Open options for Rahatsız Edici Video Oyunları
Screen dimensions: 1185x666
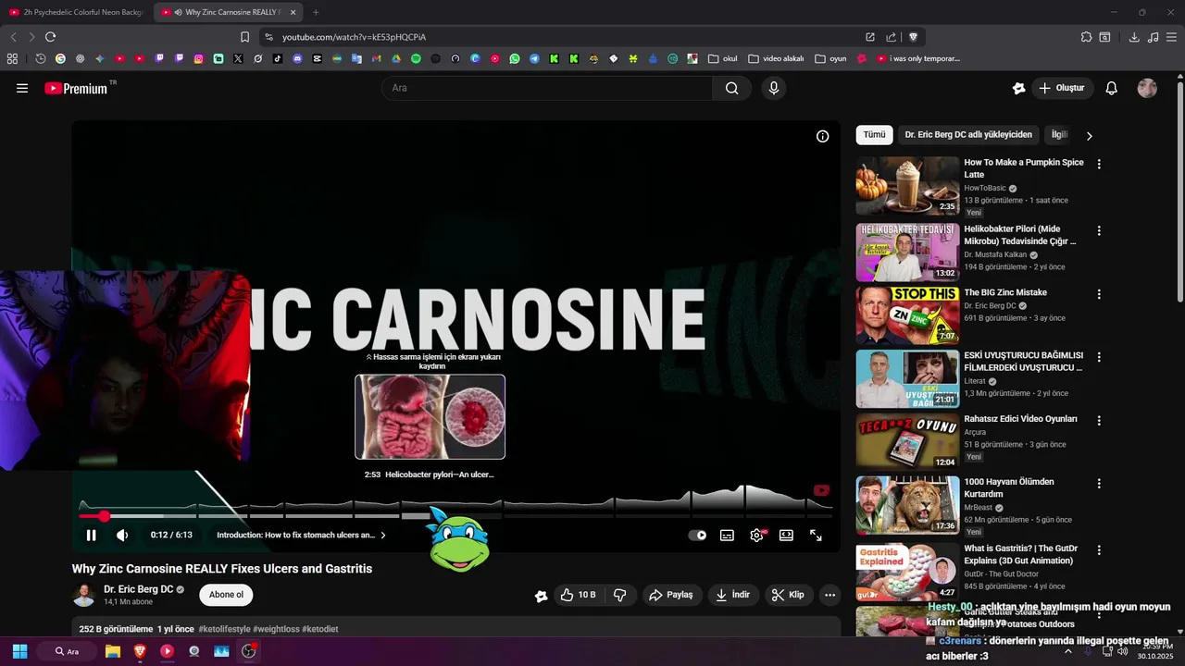[1099, 420]
